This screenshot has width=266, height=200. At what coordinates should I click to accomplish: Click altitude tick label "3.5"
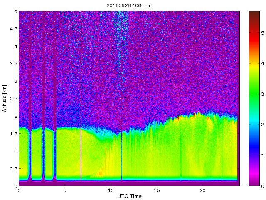(13, 64)
